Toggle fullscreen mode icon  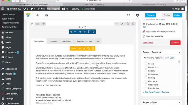[128, 15]
